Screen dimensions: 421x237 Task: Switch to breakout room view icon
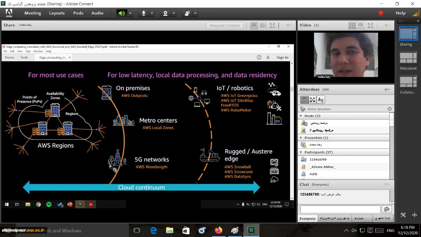[312, 100]
